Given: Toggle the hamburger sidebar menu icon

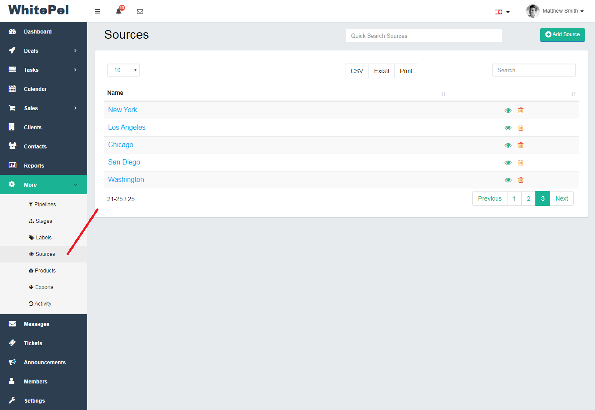Looking at the screenshot, I should 98,11.
